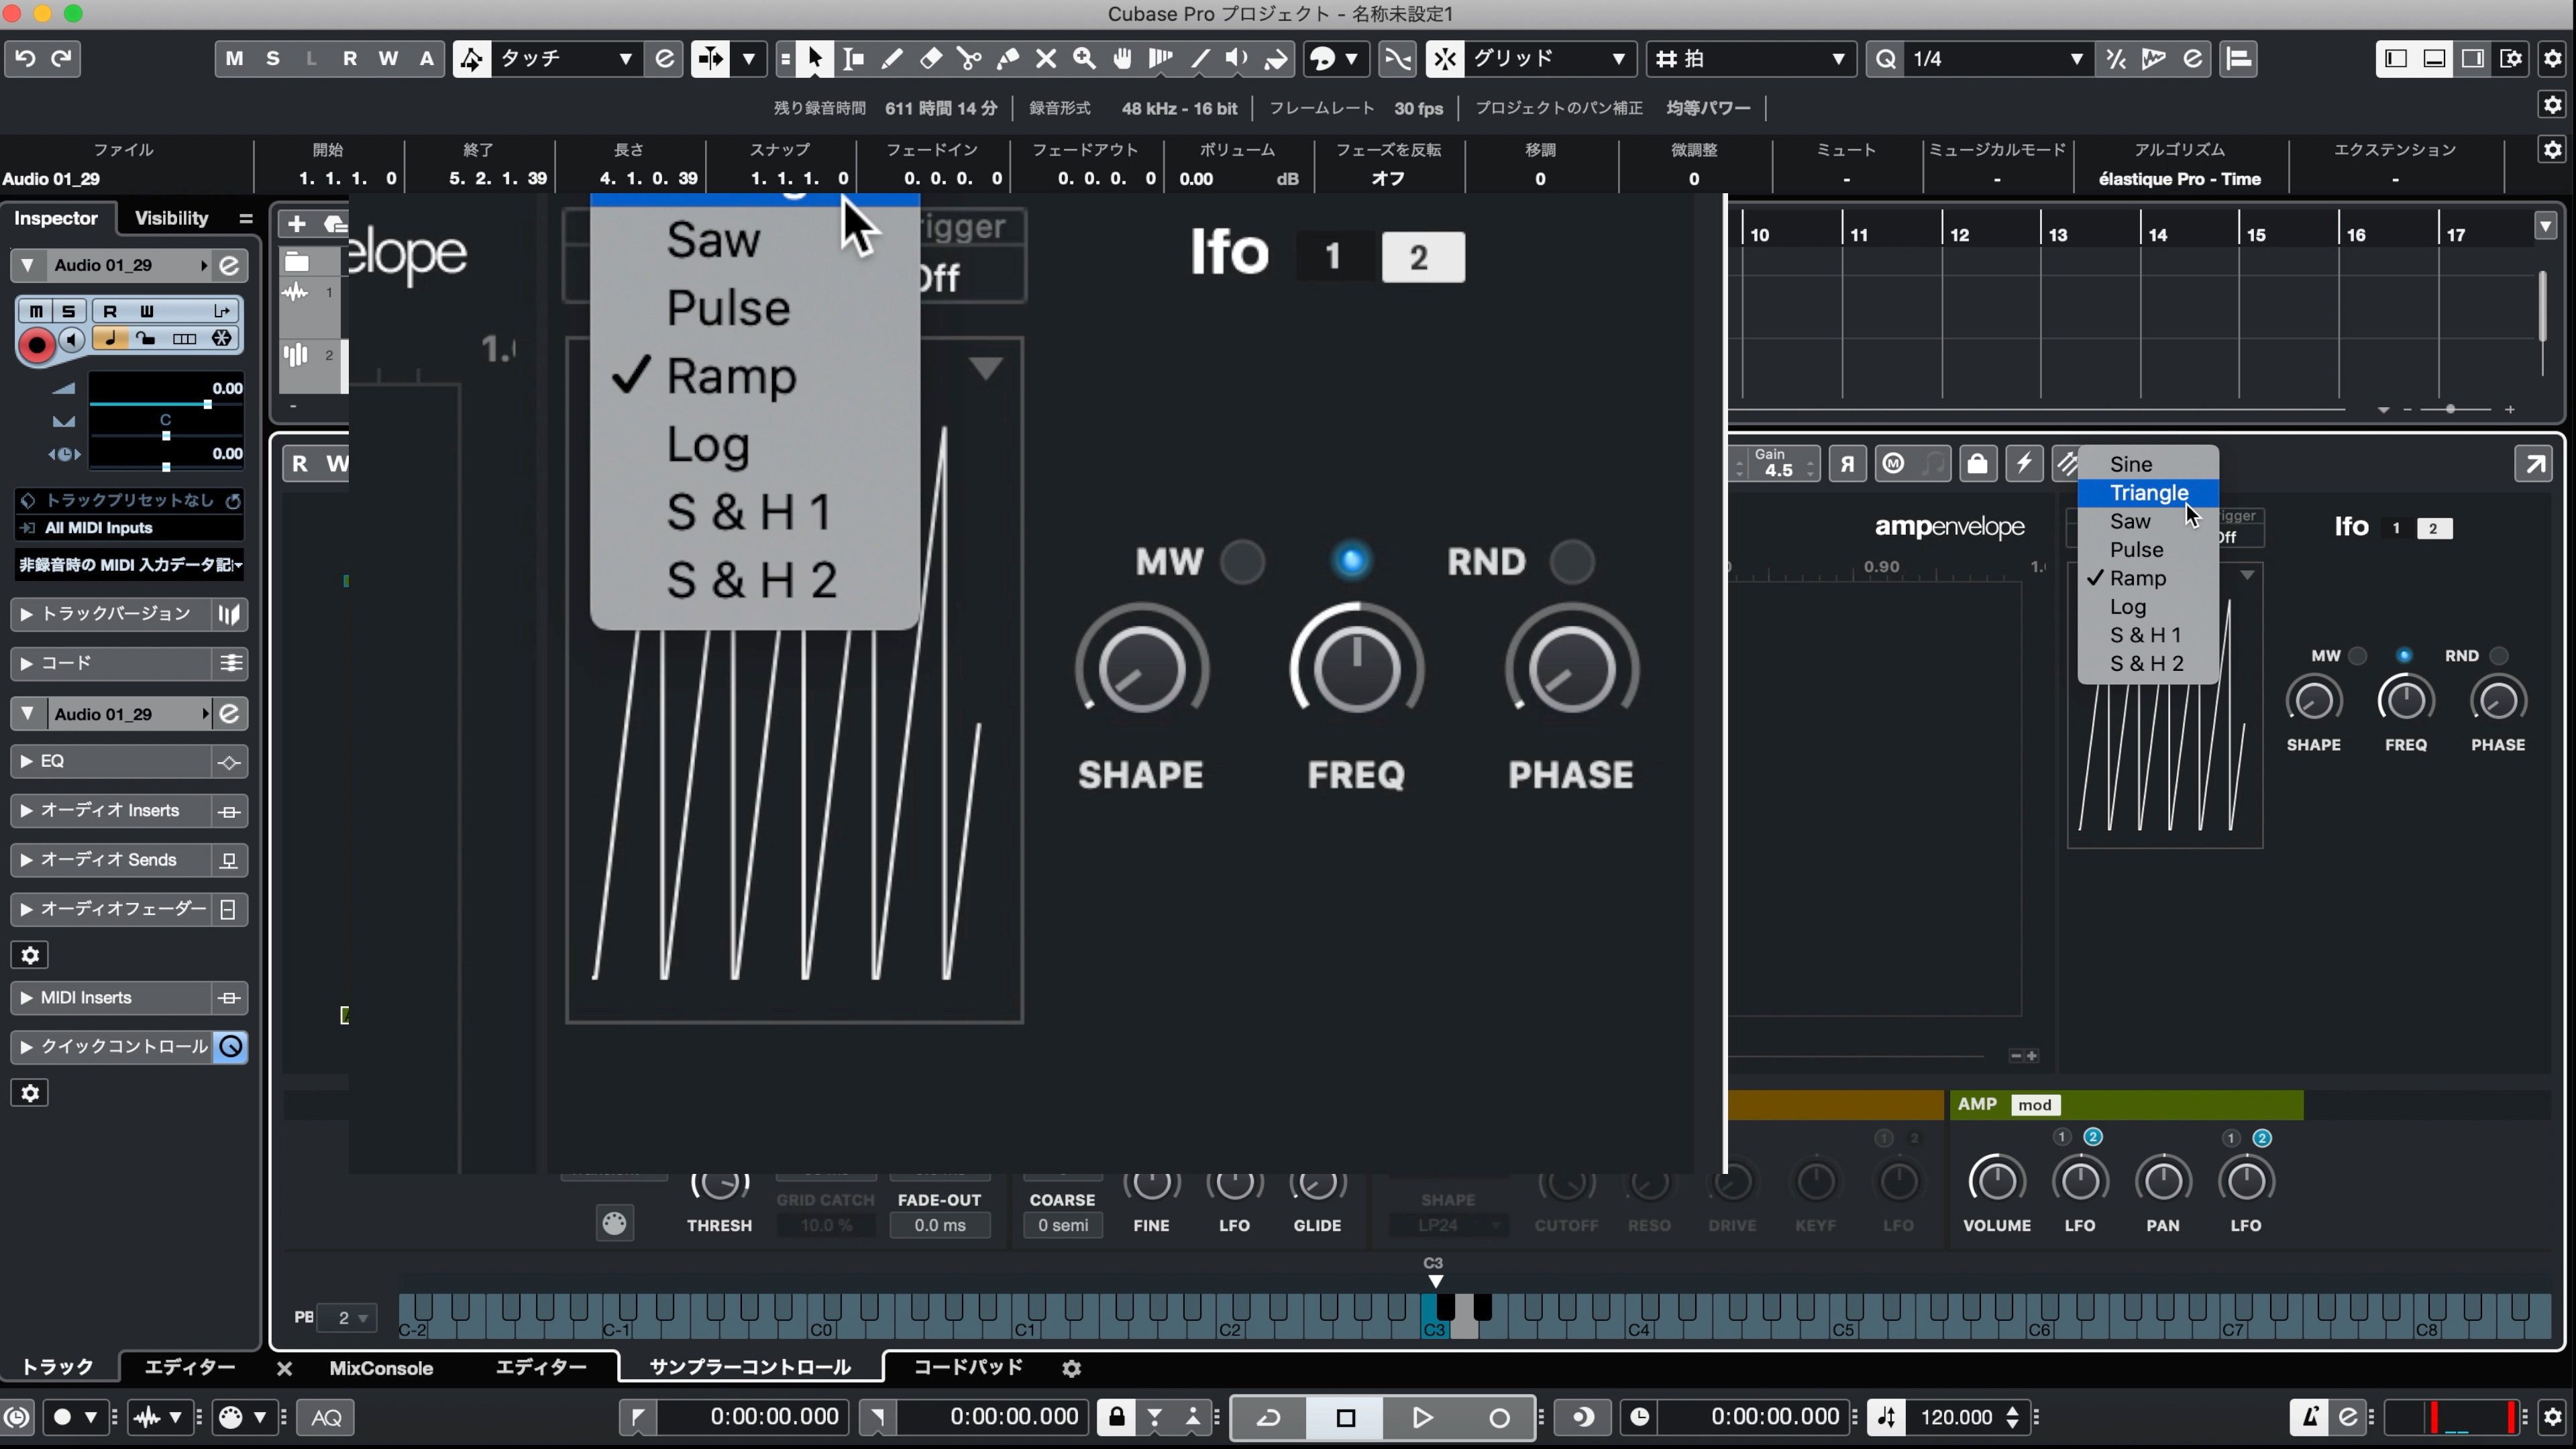This screenshot has height=1449, width=2576.
Task: Click the transport Play button
Action: tap(1421, 1417)
